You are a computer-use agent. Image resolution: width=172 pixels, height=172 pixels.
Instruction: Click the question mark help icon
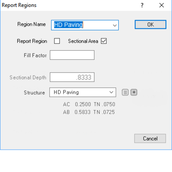[142, 5]
